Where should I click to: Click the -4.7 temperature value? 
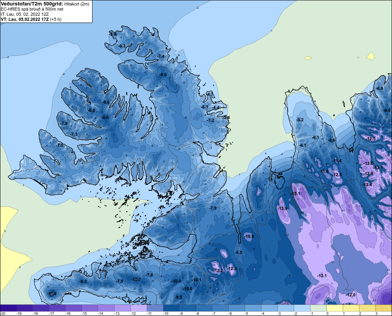210,94
